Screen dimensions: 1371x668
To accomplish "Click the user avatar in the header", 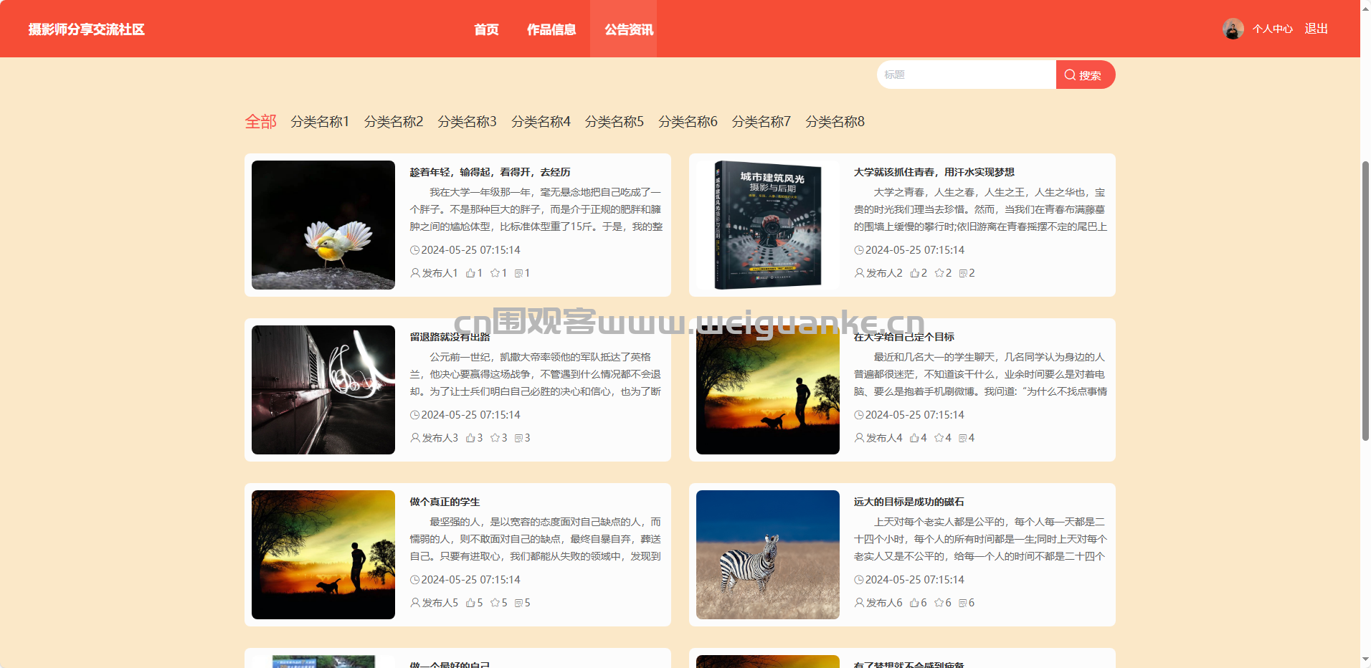I will point(1233,29).
